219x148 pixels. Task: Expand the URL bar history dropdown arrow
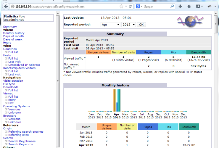coord(126,6)
